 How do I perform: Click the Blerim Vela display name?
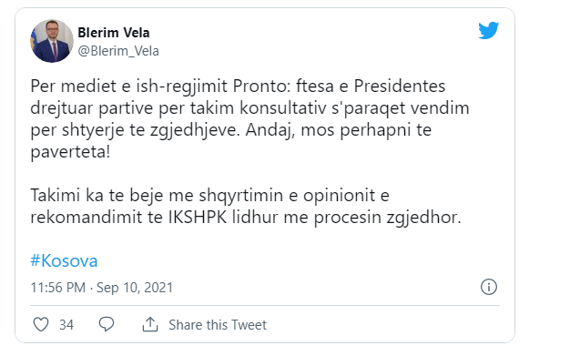(x=114, y=33)
